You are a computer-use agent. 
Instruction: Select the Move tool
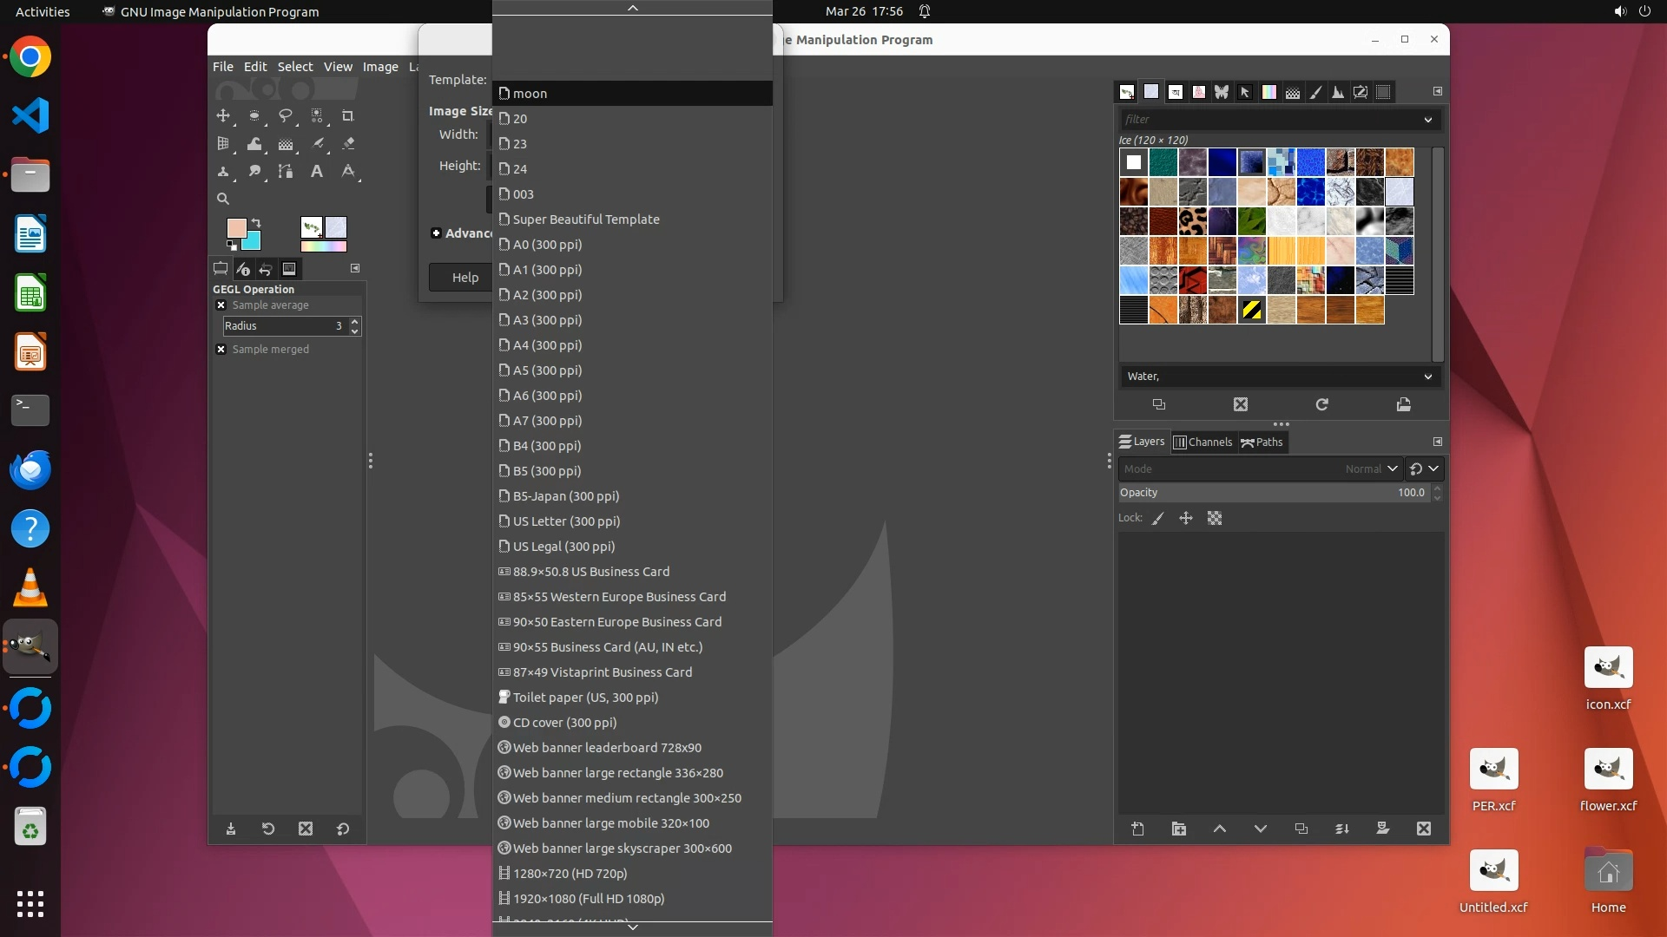pos(223,116)
